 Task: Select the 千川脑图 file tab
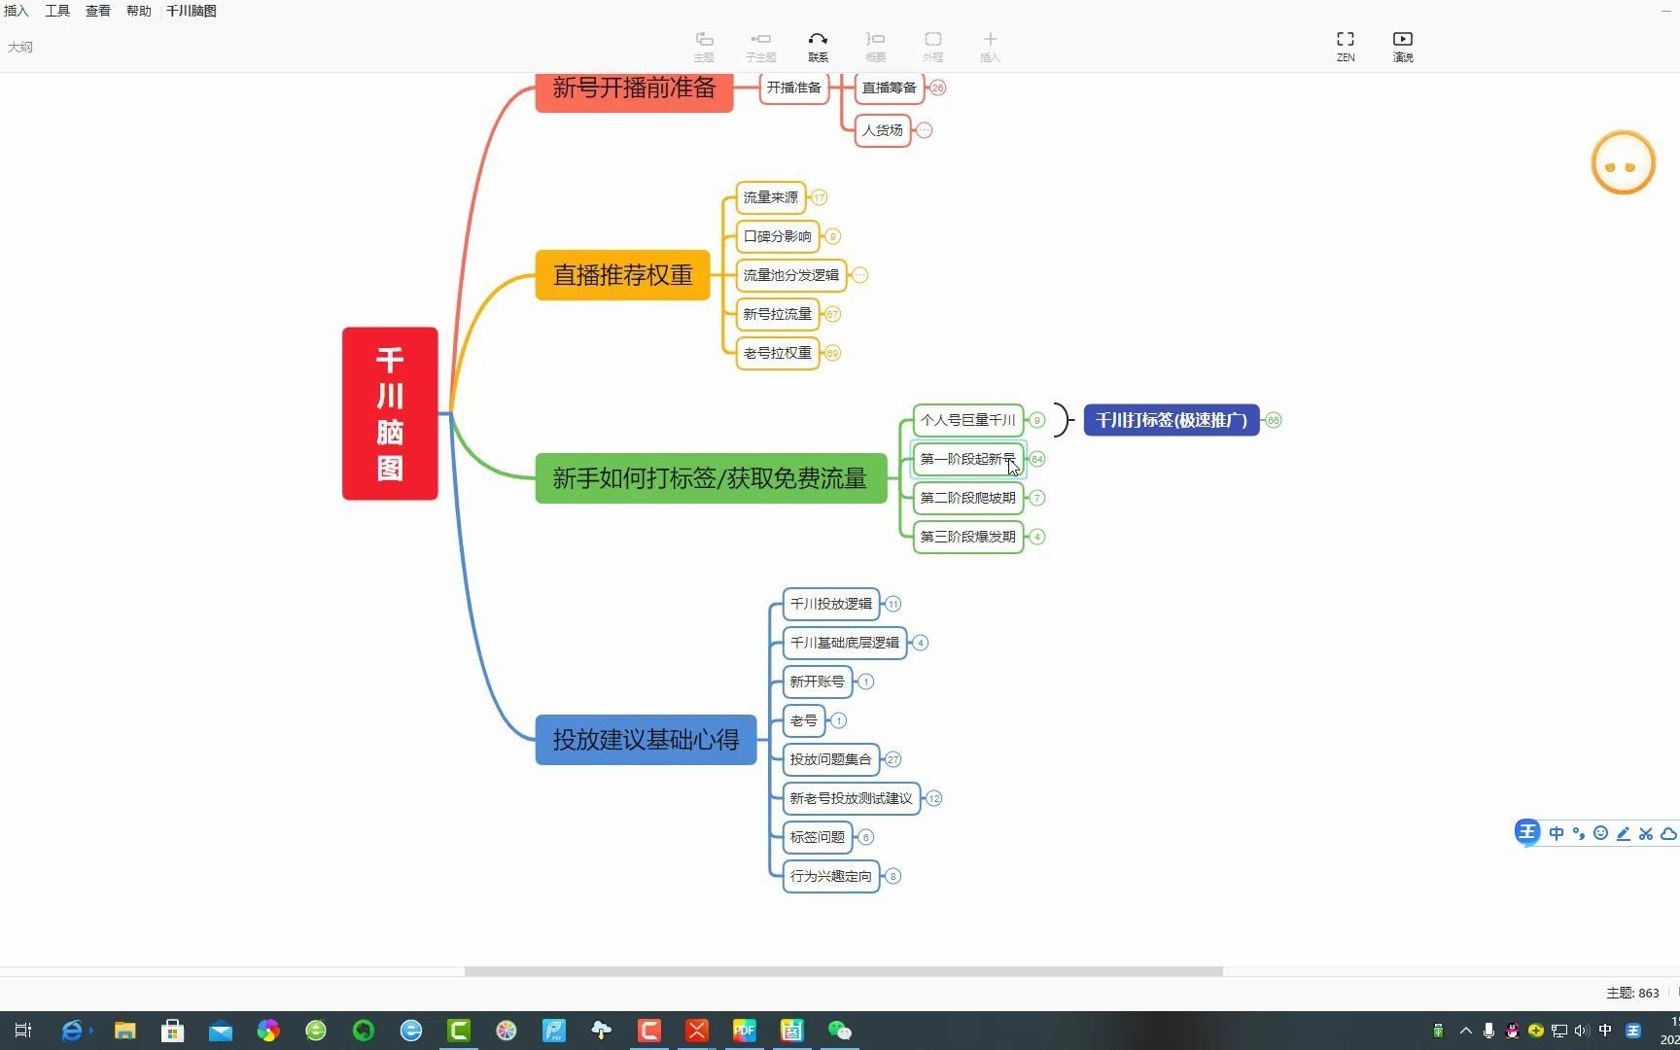tap(192, 11)
